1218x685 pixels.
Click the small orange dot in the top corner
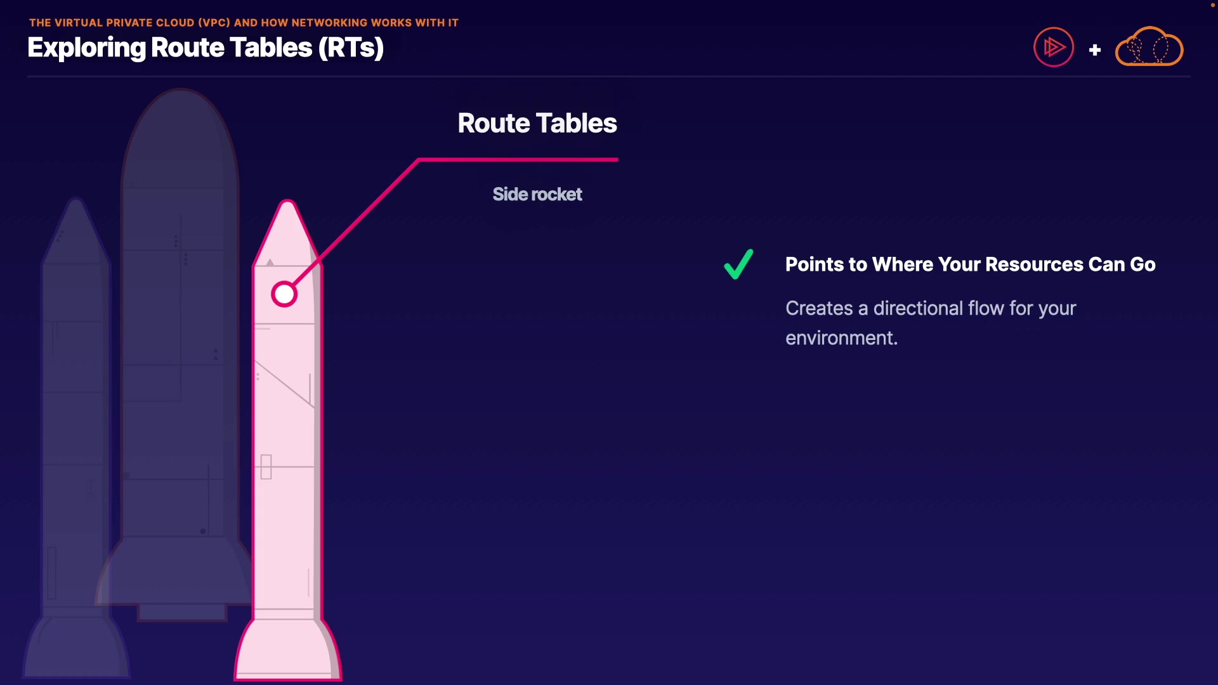pyautogui.click(x=1212, y=5)
